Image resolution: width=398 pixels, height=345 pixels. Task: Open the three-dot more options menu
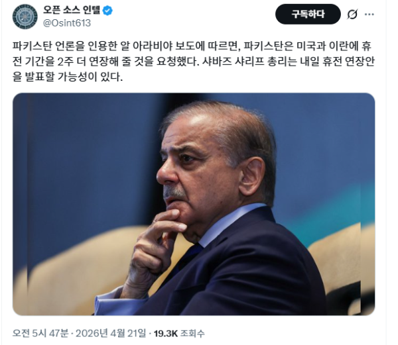click(x=369, y=14)
